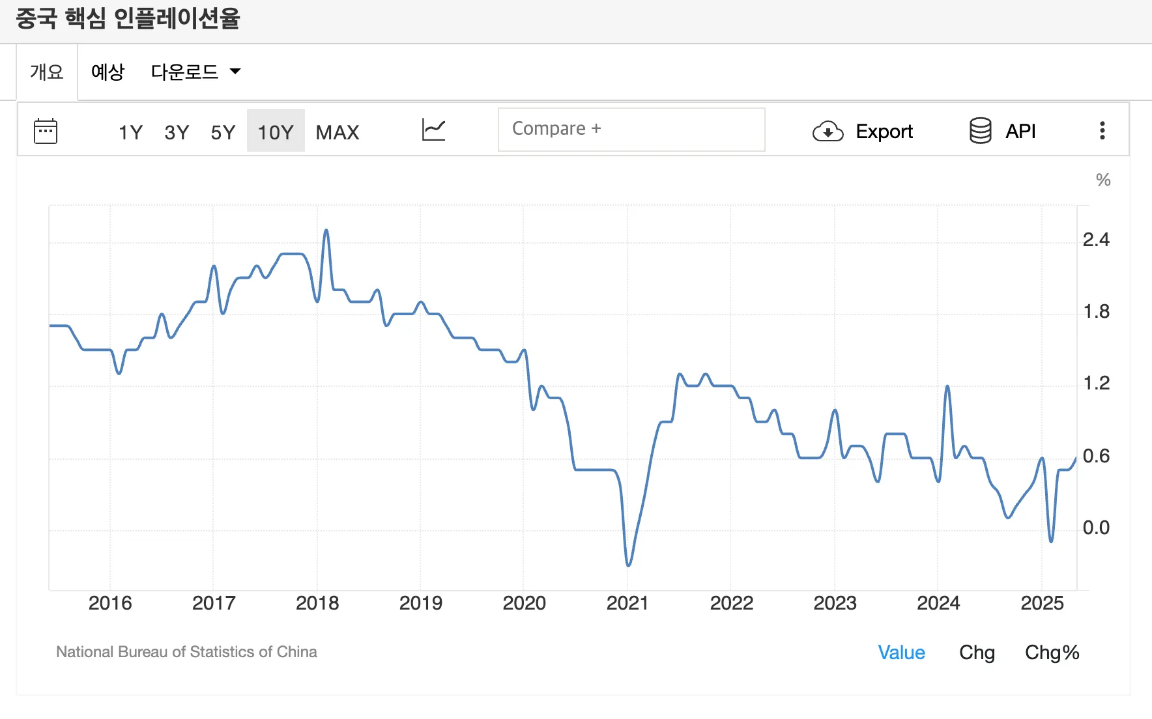Click the 1.8 y-axis value
Screen dimensions: 1152x719
point(1096,312)
